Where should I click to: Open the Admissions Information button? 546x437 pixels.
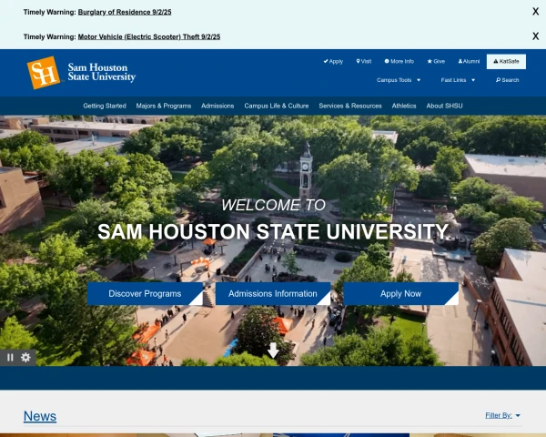click(273, 293)
